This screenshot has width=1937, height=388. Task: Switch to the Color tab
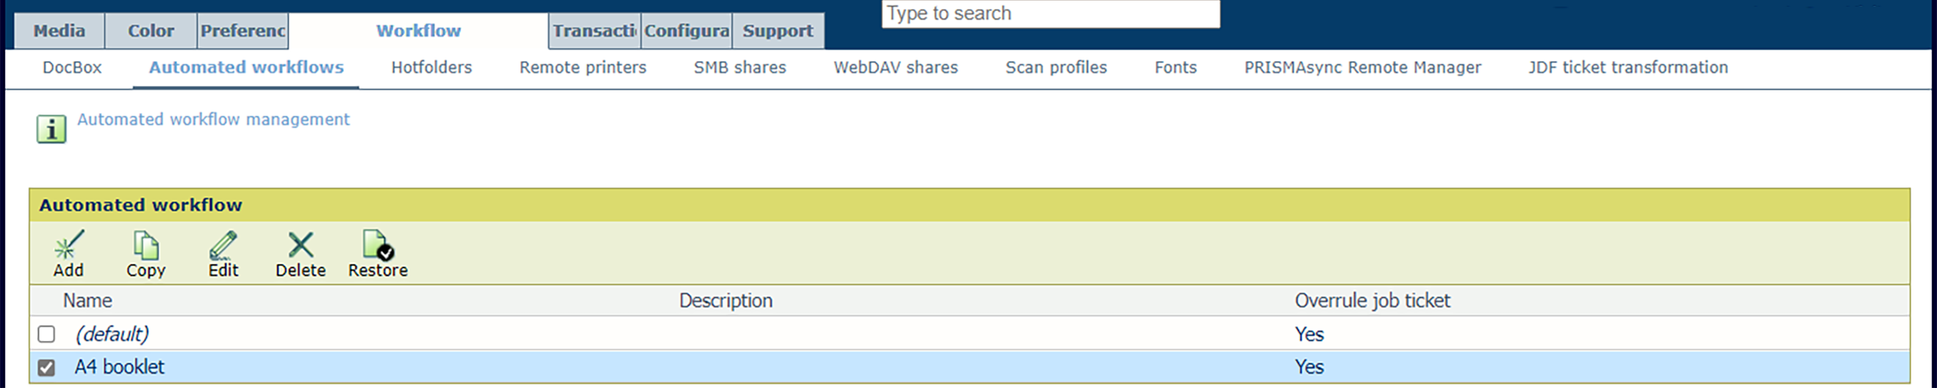click(x=151, y=31)
